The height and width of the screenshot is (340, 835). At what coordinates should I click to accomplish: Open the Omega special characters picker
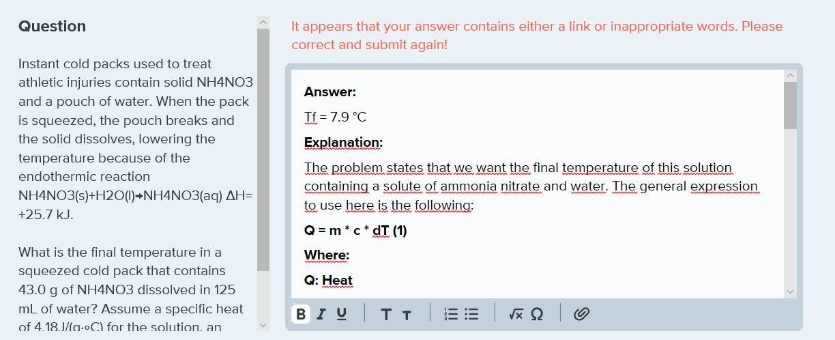pyautogui.click(x=537, y=314)
